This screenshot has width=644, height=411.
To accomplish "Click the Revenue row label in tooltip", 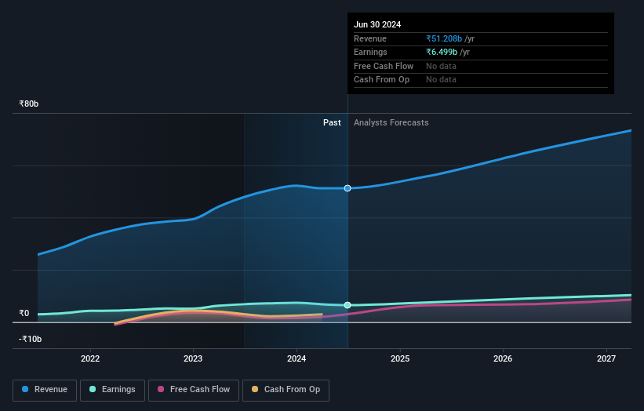I will pos(370,38).
